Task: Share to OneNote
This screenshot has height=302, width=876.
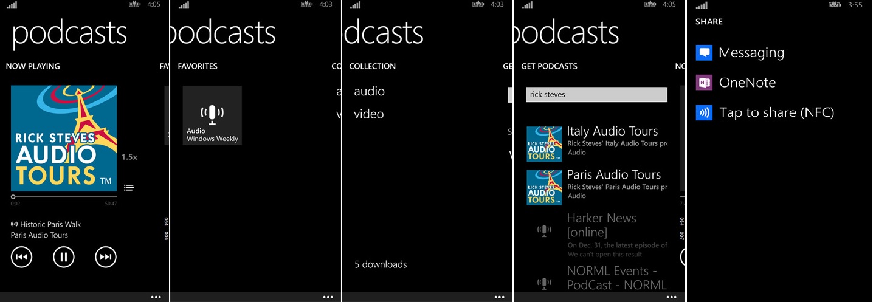Action: 747,83
